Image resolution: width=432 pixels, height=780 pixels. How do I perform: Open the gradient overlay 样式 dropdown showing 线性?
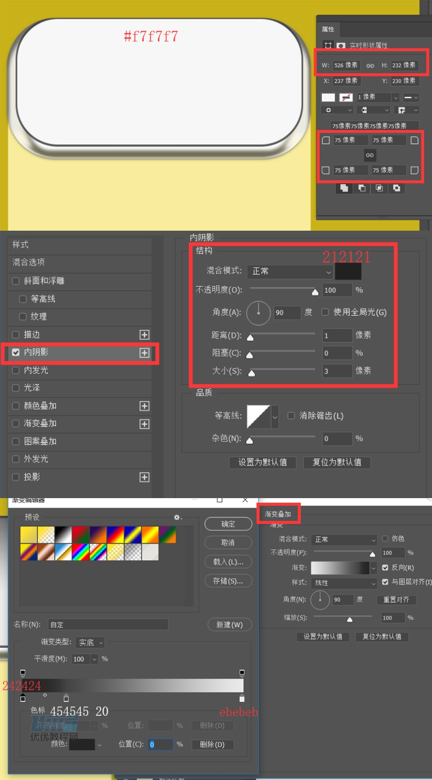point(344,583)
